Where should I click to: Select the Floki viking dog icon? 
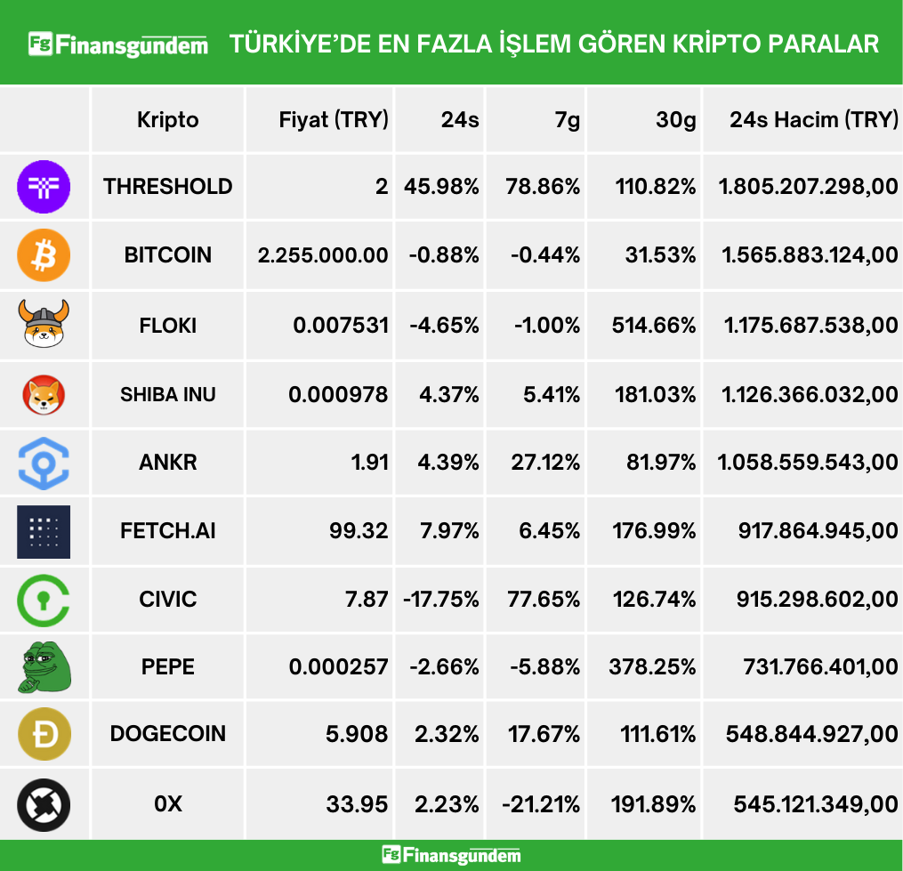[44, 324]
